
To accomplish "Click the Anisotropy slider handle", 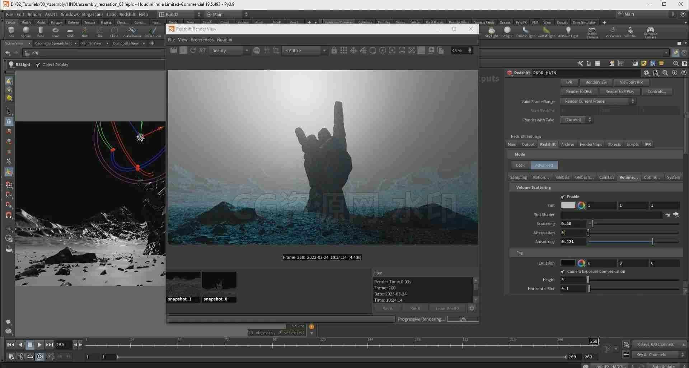I will tap(652, 242).
